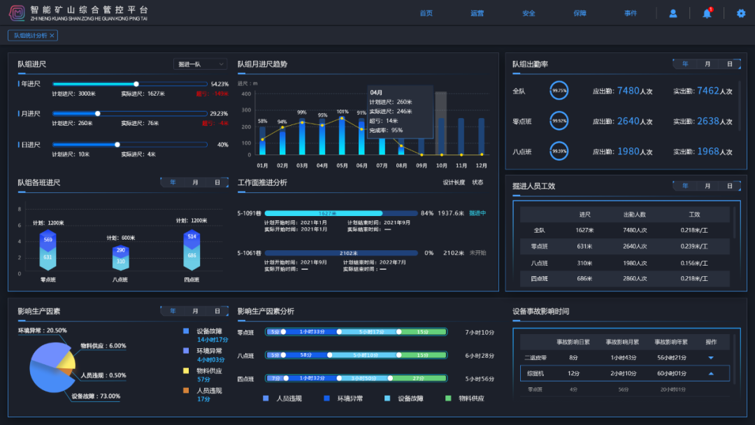755x425 pixels.
Task: Open the settings gear icon
Action: (x=741, y=13)
